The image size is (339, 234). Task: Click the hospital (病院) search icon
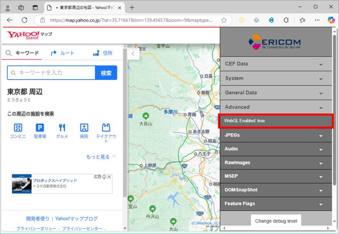click(x=84, y=128)
